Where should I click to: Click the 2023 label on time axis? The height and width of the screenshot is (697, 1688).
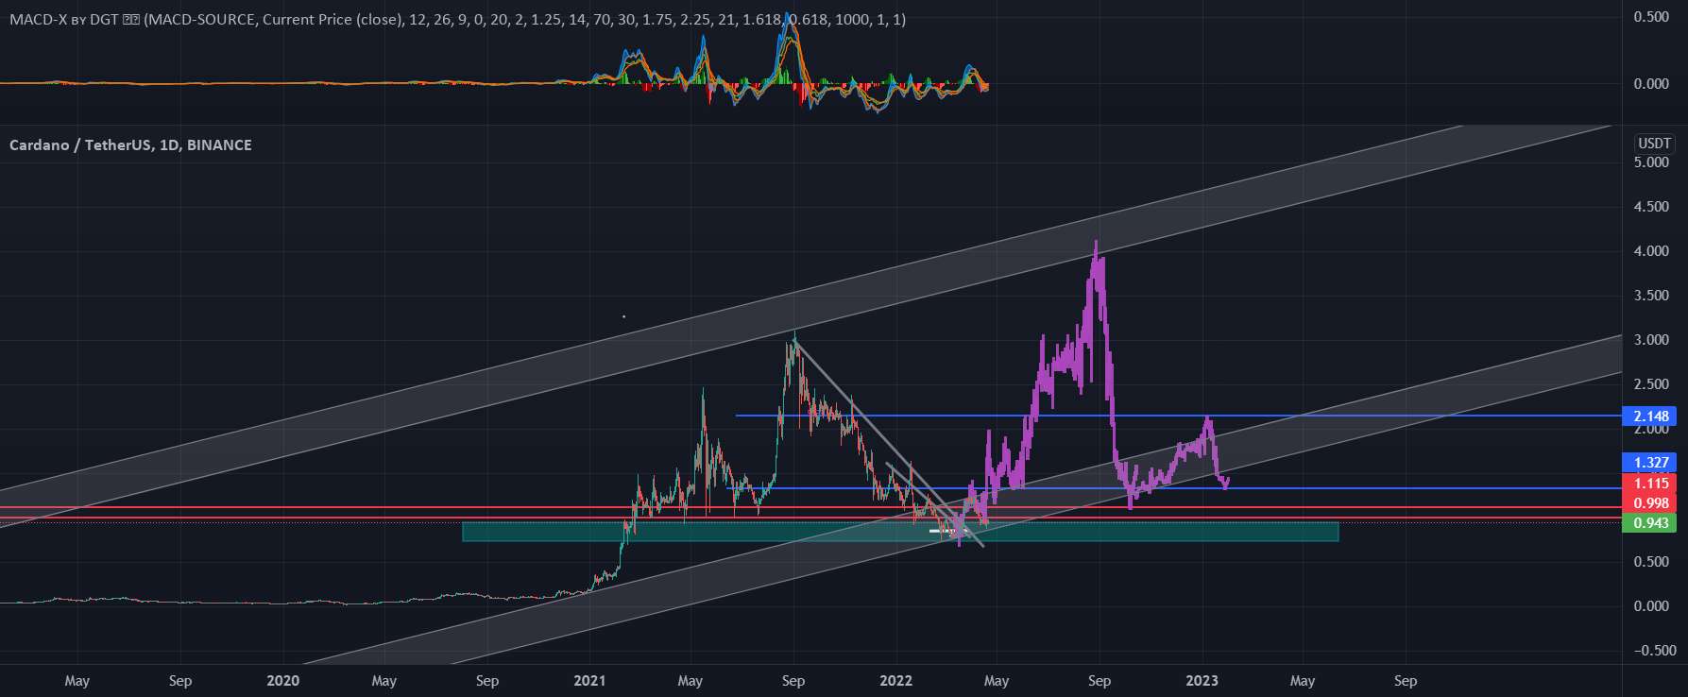tap(1202, 681)
